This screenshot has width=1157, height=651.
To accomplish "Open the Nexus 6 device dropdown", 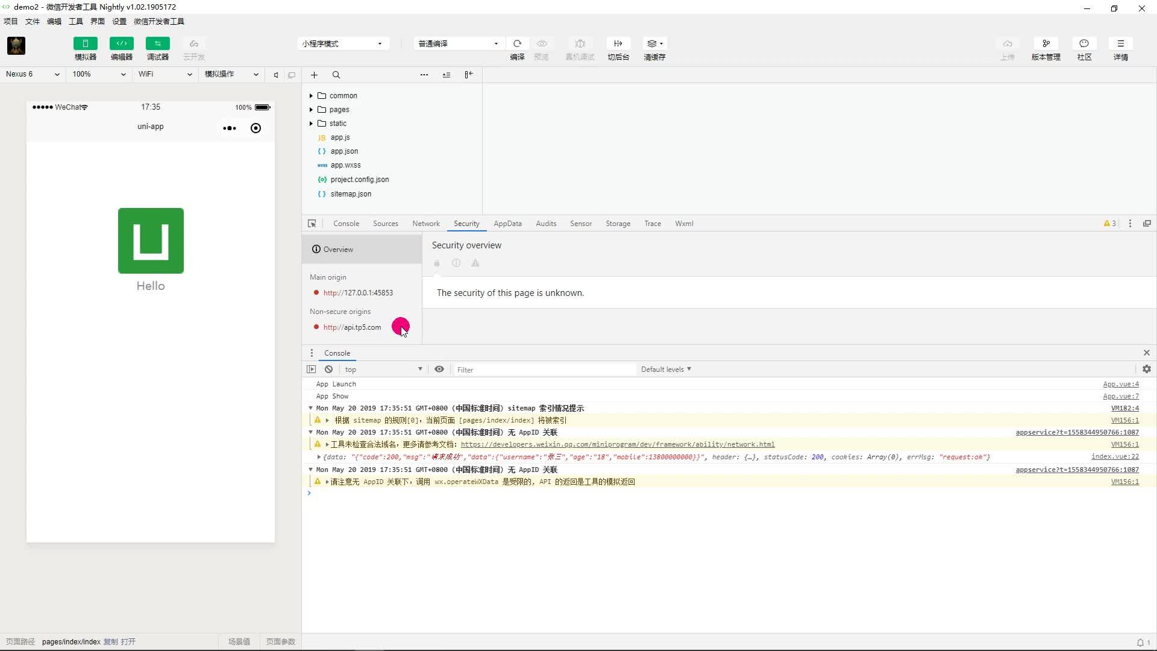I will point(33,74).
